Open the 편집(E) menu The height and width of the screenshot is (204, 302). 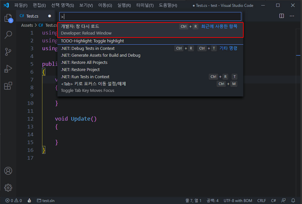[x=39, y=6]
